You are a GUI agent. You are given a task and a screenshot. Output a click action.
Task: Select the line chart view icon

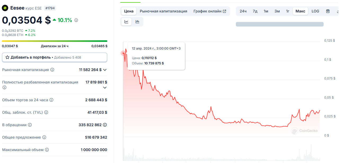pos(126,22)
